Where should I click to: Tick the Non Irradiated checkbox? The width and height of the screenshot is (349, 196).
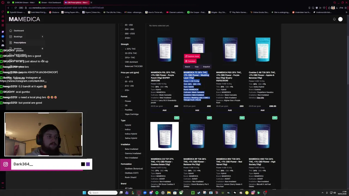click(x=122, y=158)
